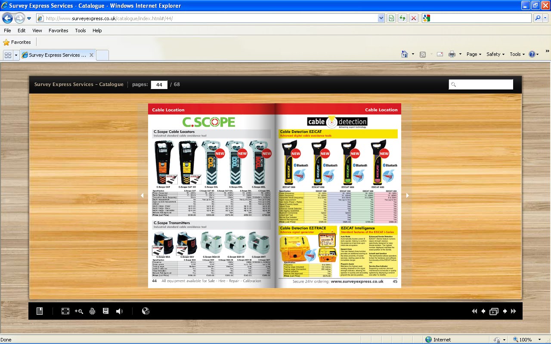This screenshot has width=551, height=344.
Task: Toggle slideshow autoplay in the navigation bar
Action: (x=494, y=311)
